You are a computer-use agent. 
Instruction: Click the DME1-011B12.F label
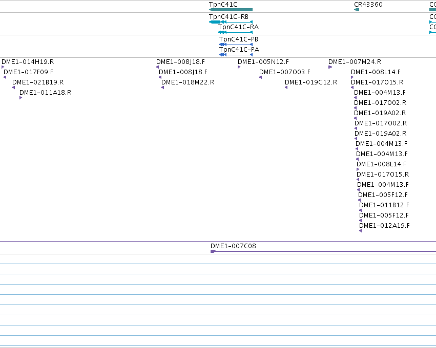[384, 205]
